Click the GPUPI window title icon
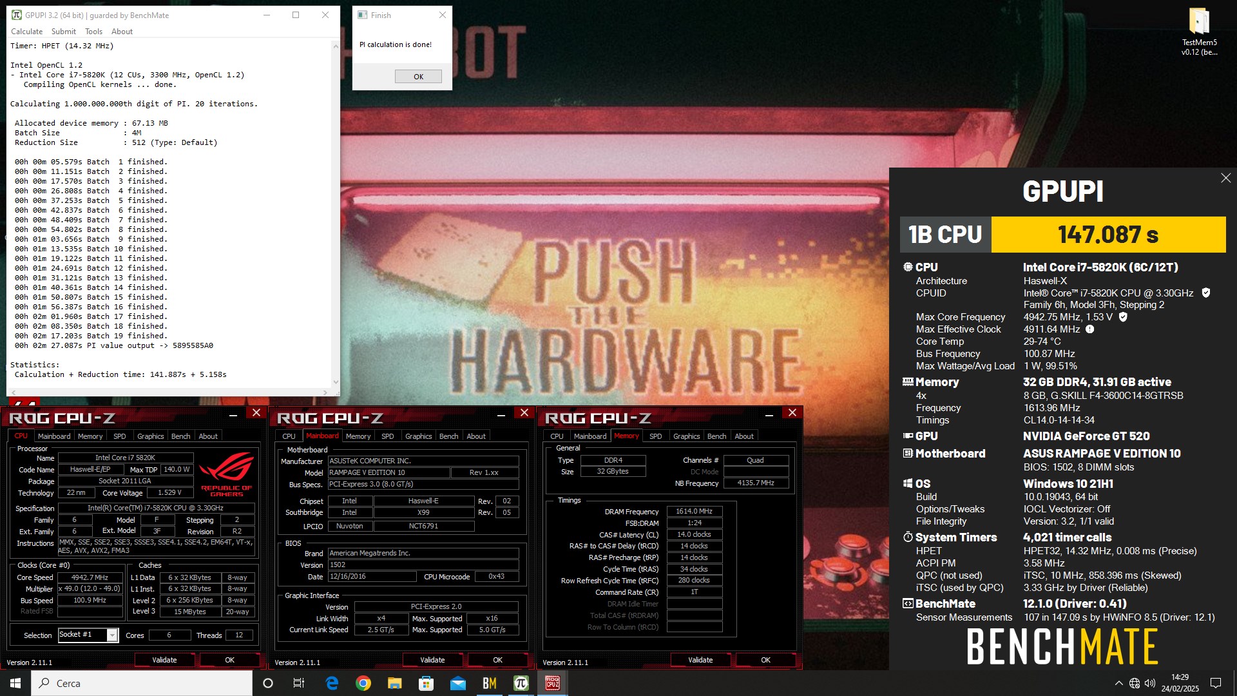Screen dimensions: 1237x696 (x=16, y=15)
